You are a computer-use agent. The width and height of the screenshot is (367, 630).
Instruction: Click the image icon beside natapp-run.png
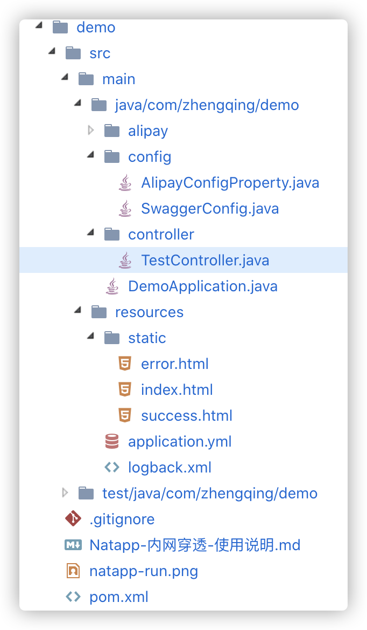(73, 571)
